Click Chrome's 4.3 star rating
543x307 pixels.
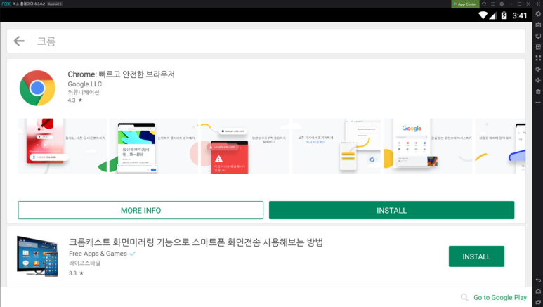pyautogui.click(x=75, y=100)
